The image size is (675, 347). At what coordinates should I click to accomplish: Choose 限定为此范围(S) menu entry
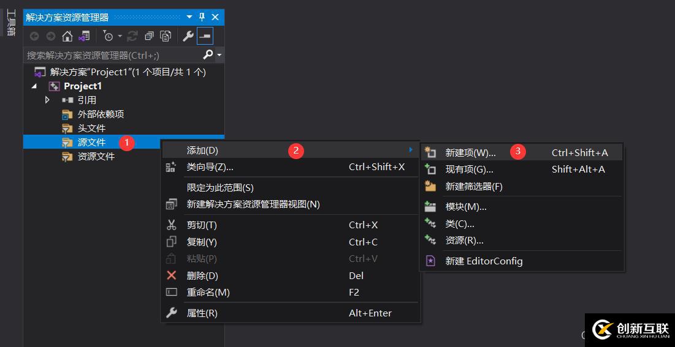(290, 188)
